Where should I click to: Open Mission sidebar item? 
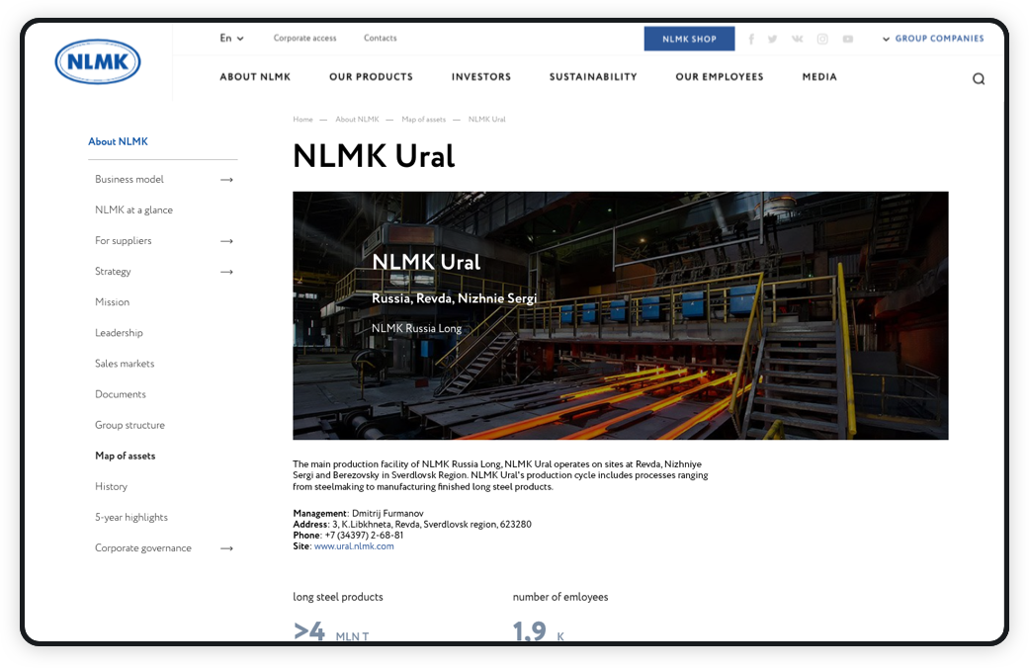coord(113,302)
